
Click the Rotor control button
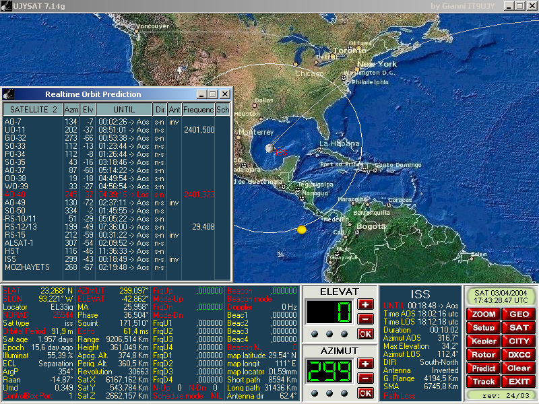coord(483,355)
